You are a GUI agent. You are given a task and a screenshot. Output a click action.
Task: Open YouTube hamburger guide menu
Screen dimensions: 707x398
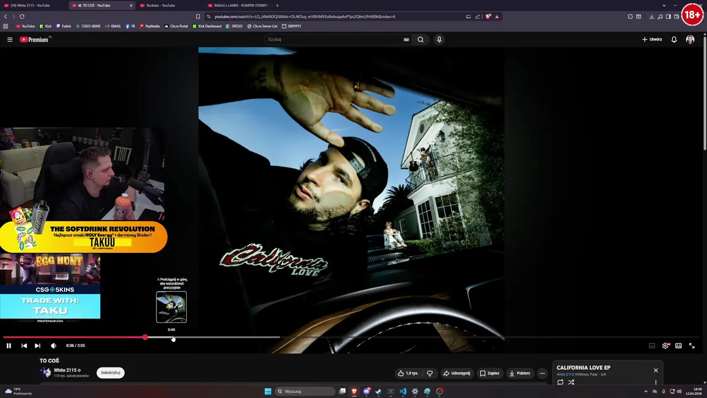pyautogui.click(x=9, y=39)
